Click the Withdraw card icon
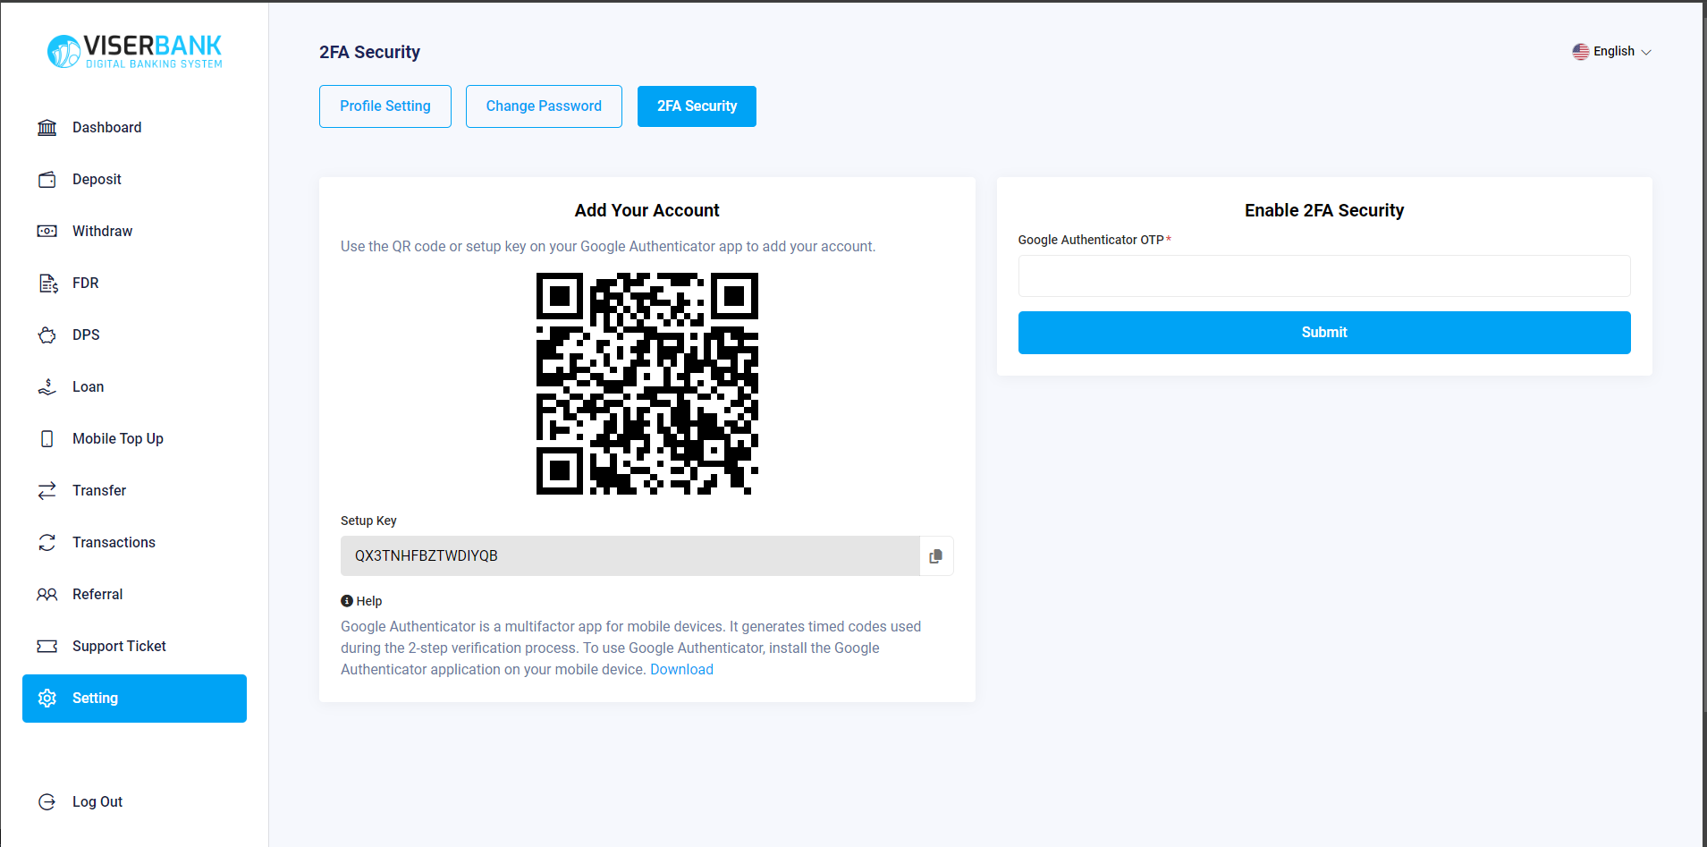The width and height of the screenshot is (1707, 847). 46,231
